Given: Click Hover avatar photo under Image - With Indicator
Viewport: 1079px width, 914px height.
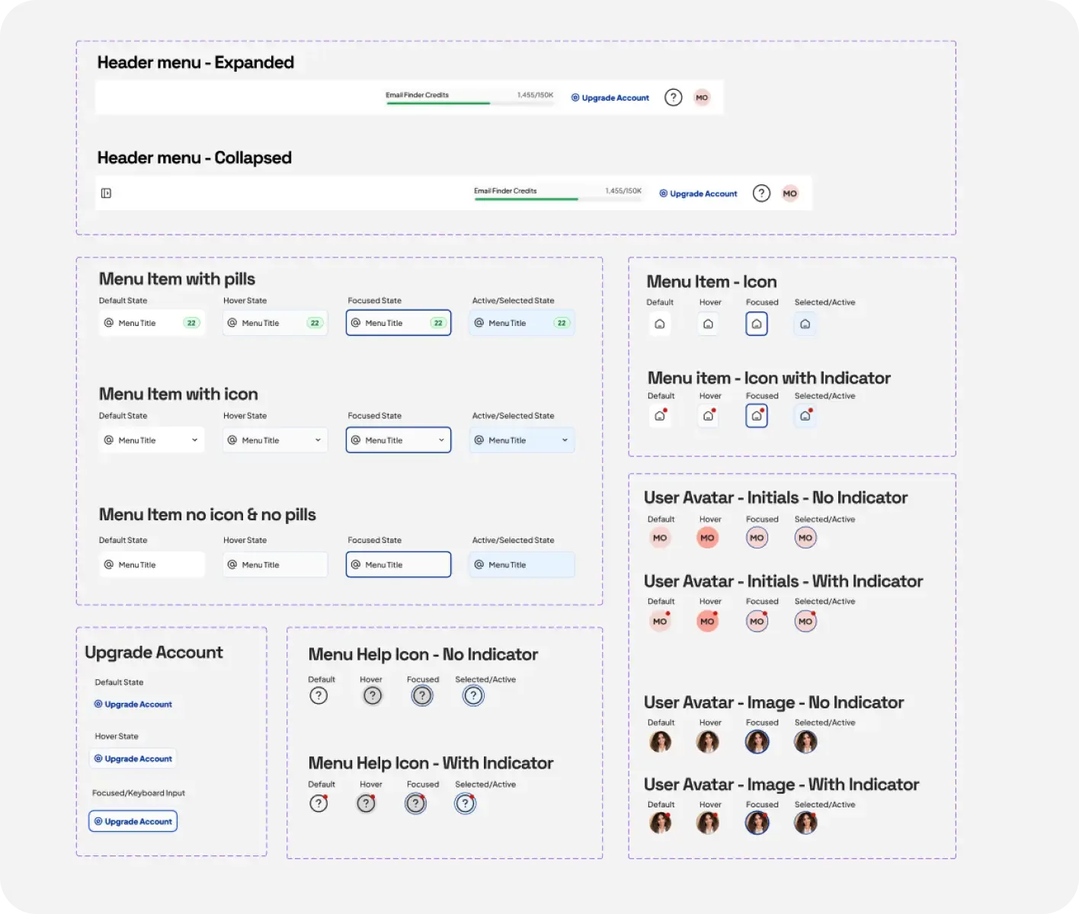Looking at the screenshot, I should [708, 823].
